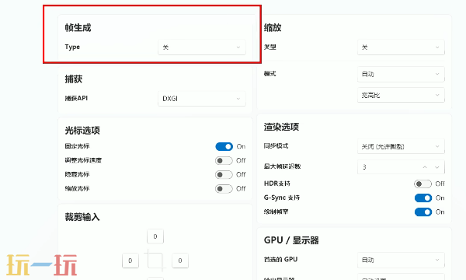Image resolution: width=466 pixels, height=280 pixels.
Task: Open the 模式 dropdown showing 自动
Action: tap(401, 74)
